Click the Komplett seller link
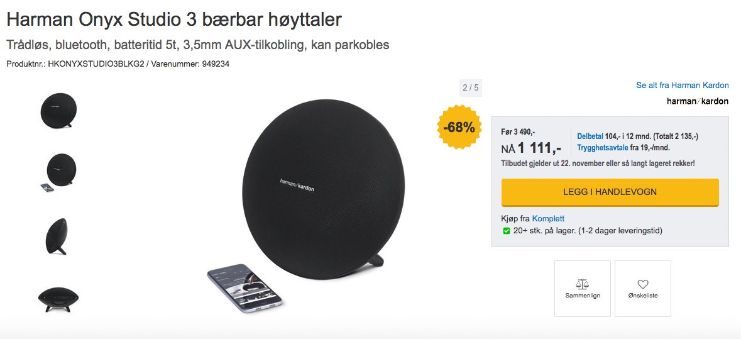This screenshot has width=741, height=339. coord(548,218)
